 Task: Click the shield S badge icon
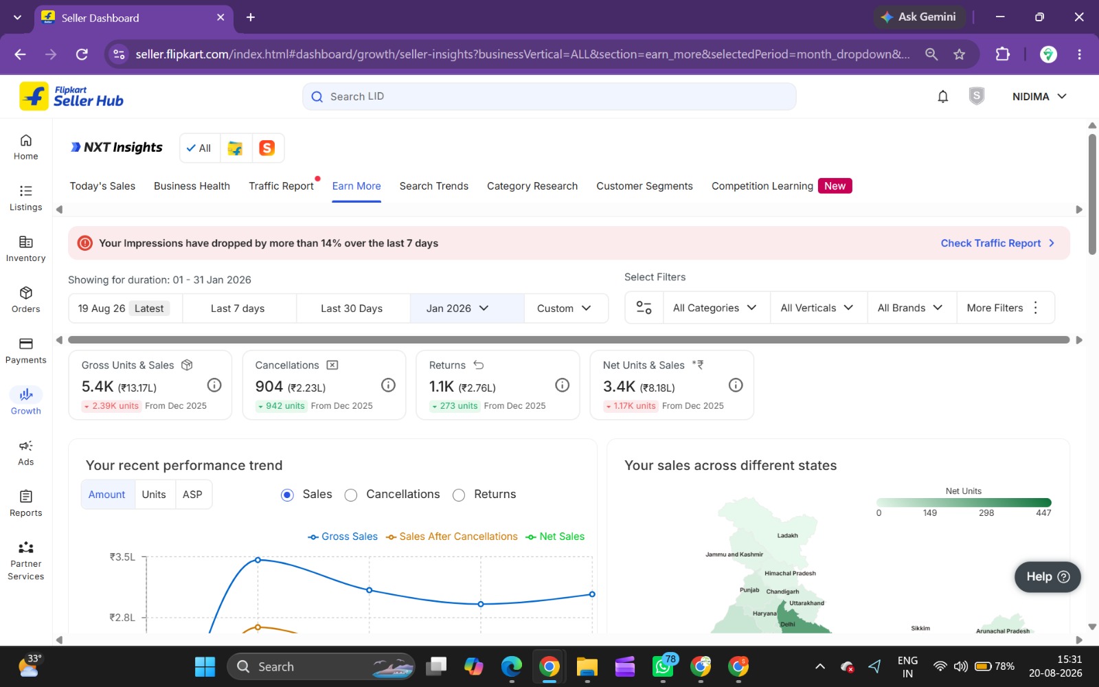[976, 96]
